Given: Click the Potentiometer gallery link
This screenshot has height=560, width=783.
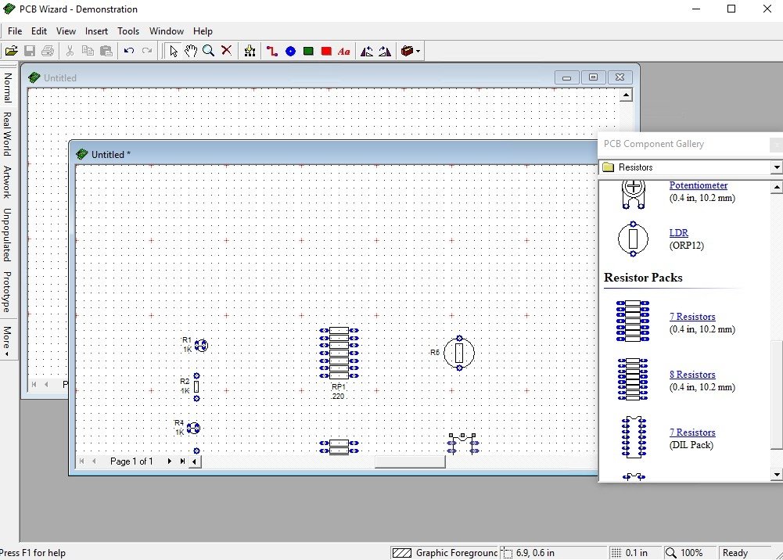Looking at the screenshot, I should pos(698,185).
